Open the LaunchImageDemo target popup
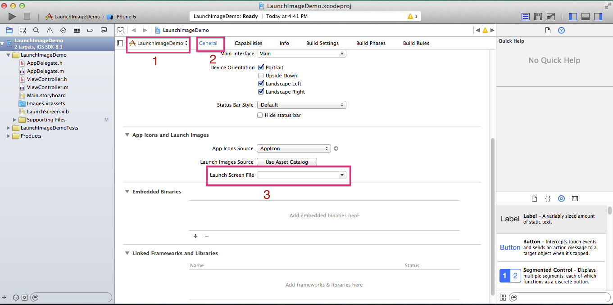The width and height of the screenshot is (613, 305). coord(158,43)
